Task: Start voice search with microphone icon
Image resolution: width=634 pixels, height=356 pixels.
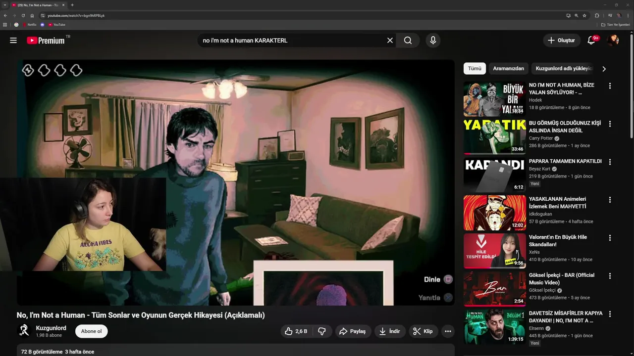Action: click(x=433, y=41)
